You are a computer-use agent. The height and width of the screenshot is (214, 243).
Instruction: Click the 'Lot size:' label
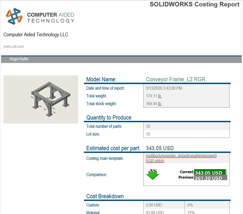93,134
